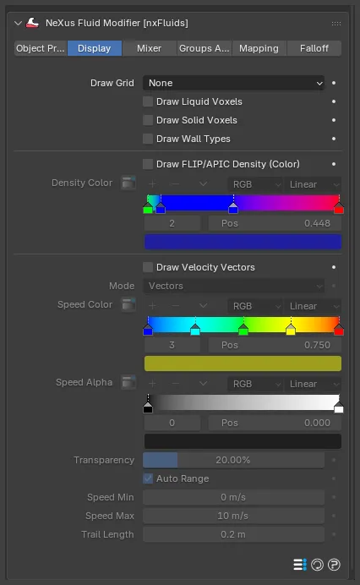
Task: Select yellow stop on Speed Color ramp
Action: [291, 329]
